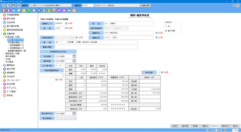Open the olive 報酬請求 toolbar icon
241x132 pixels.
click(x=44, y=10)
